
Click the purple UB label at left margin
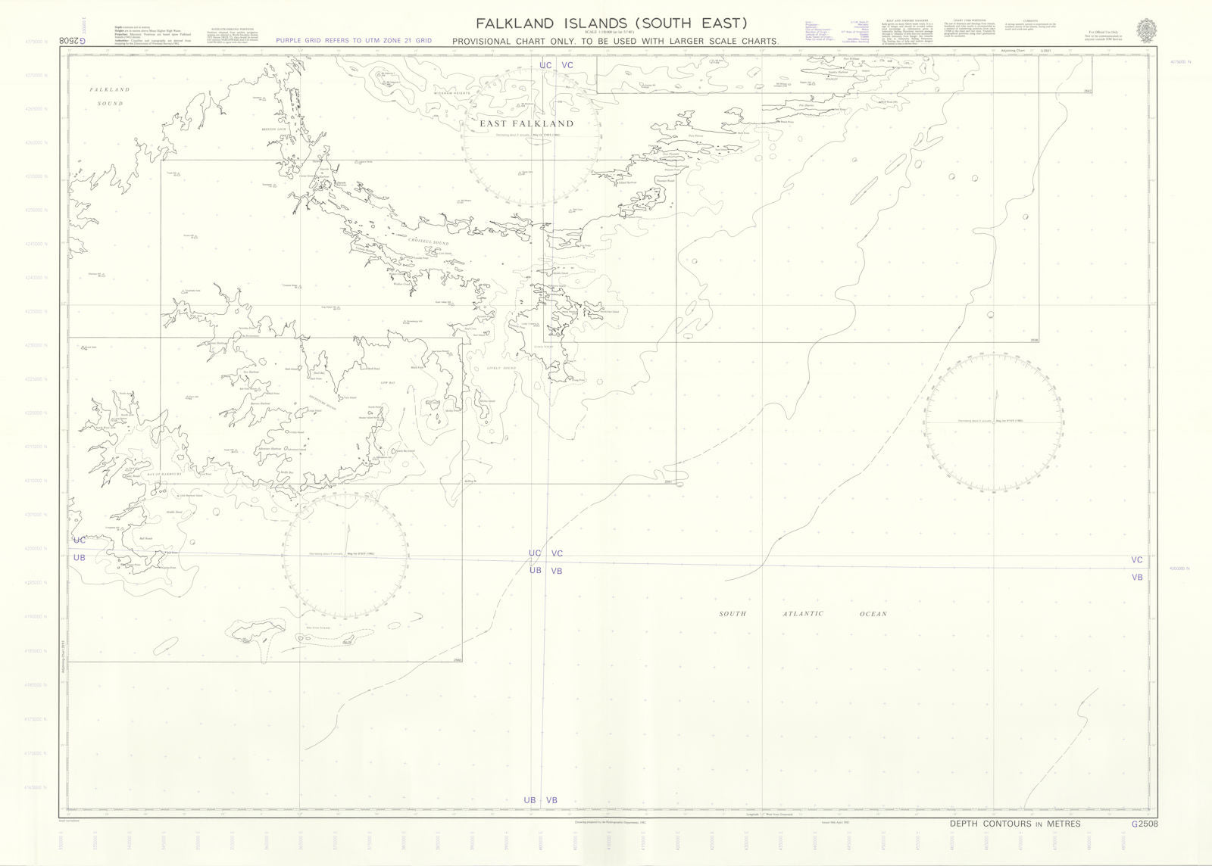pyautogui.click(x=80, y=558)
